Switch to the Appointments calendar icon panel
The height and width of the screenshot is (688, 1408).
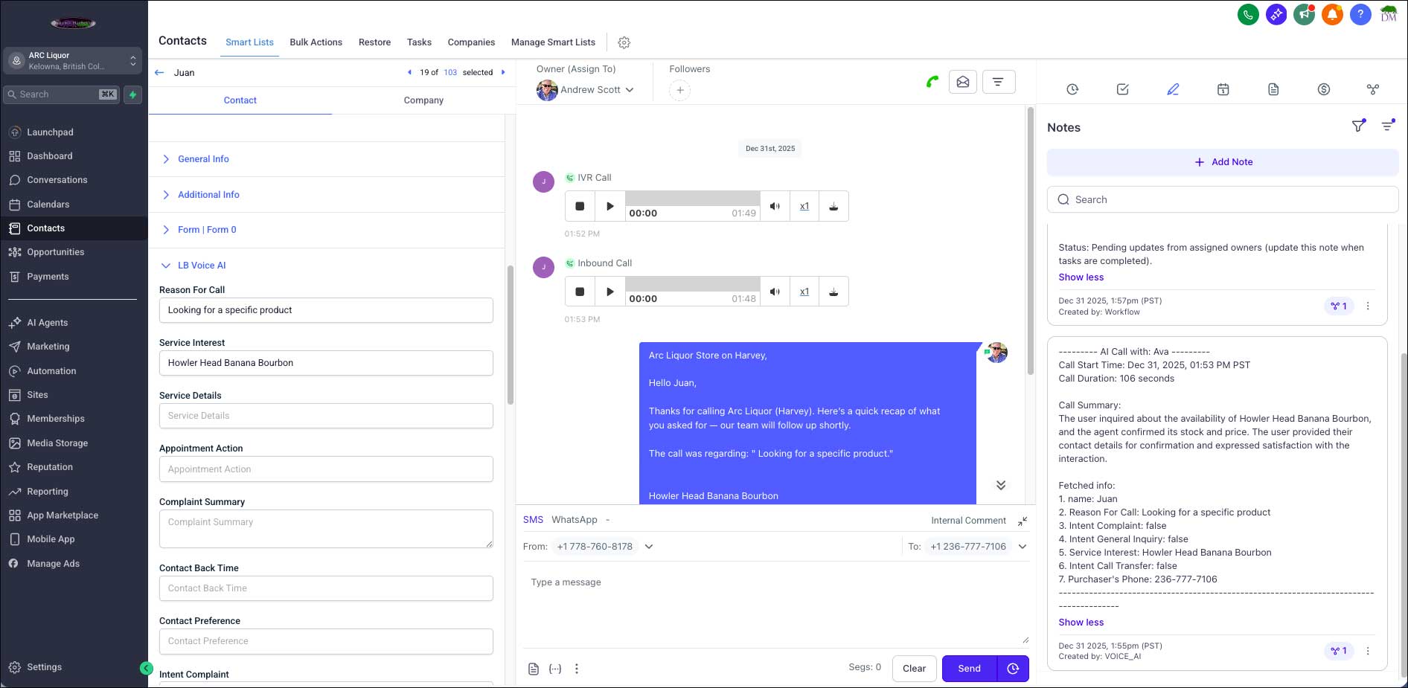pyautogui.click(x=1223, y=89)
